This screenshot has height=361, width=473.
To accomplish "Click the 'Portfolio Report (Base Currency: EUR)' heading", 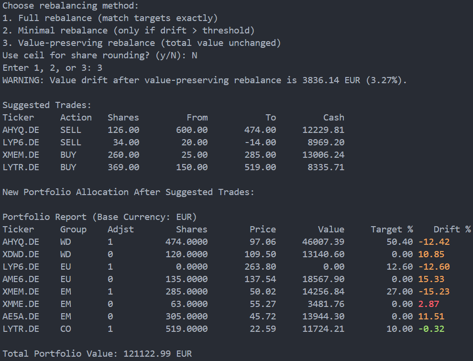I will click(x=99, y=217).
